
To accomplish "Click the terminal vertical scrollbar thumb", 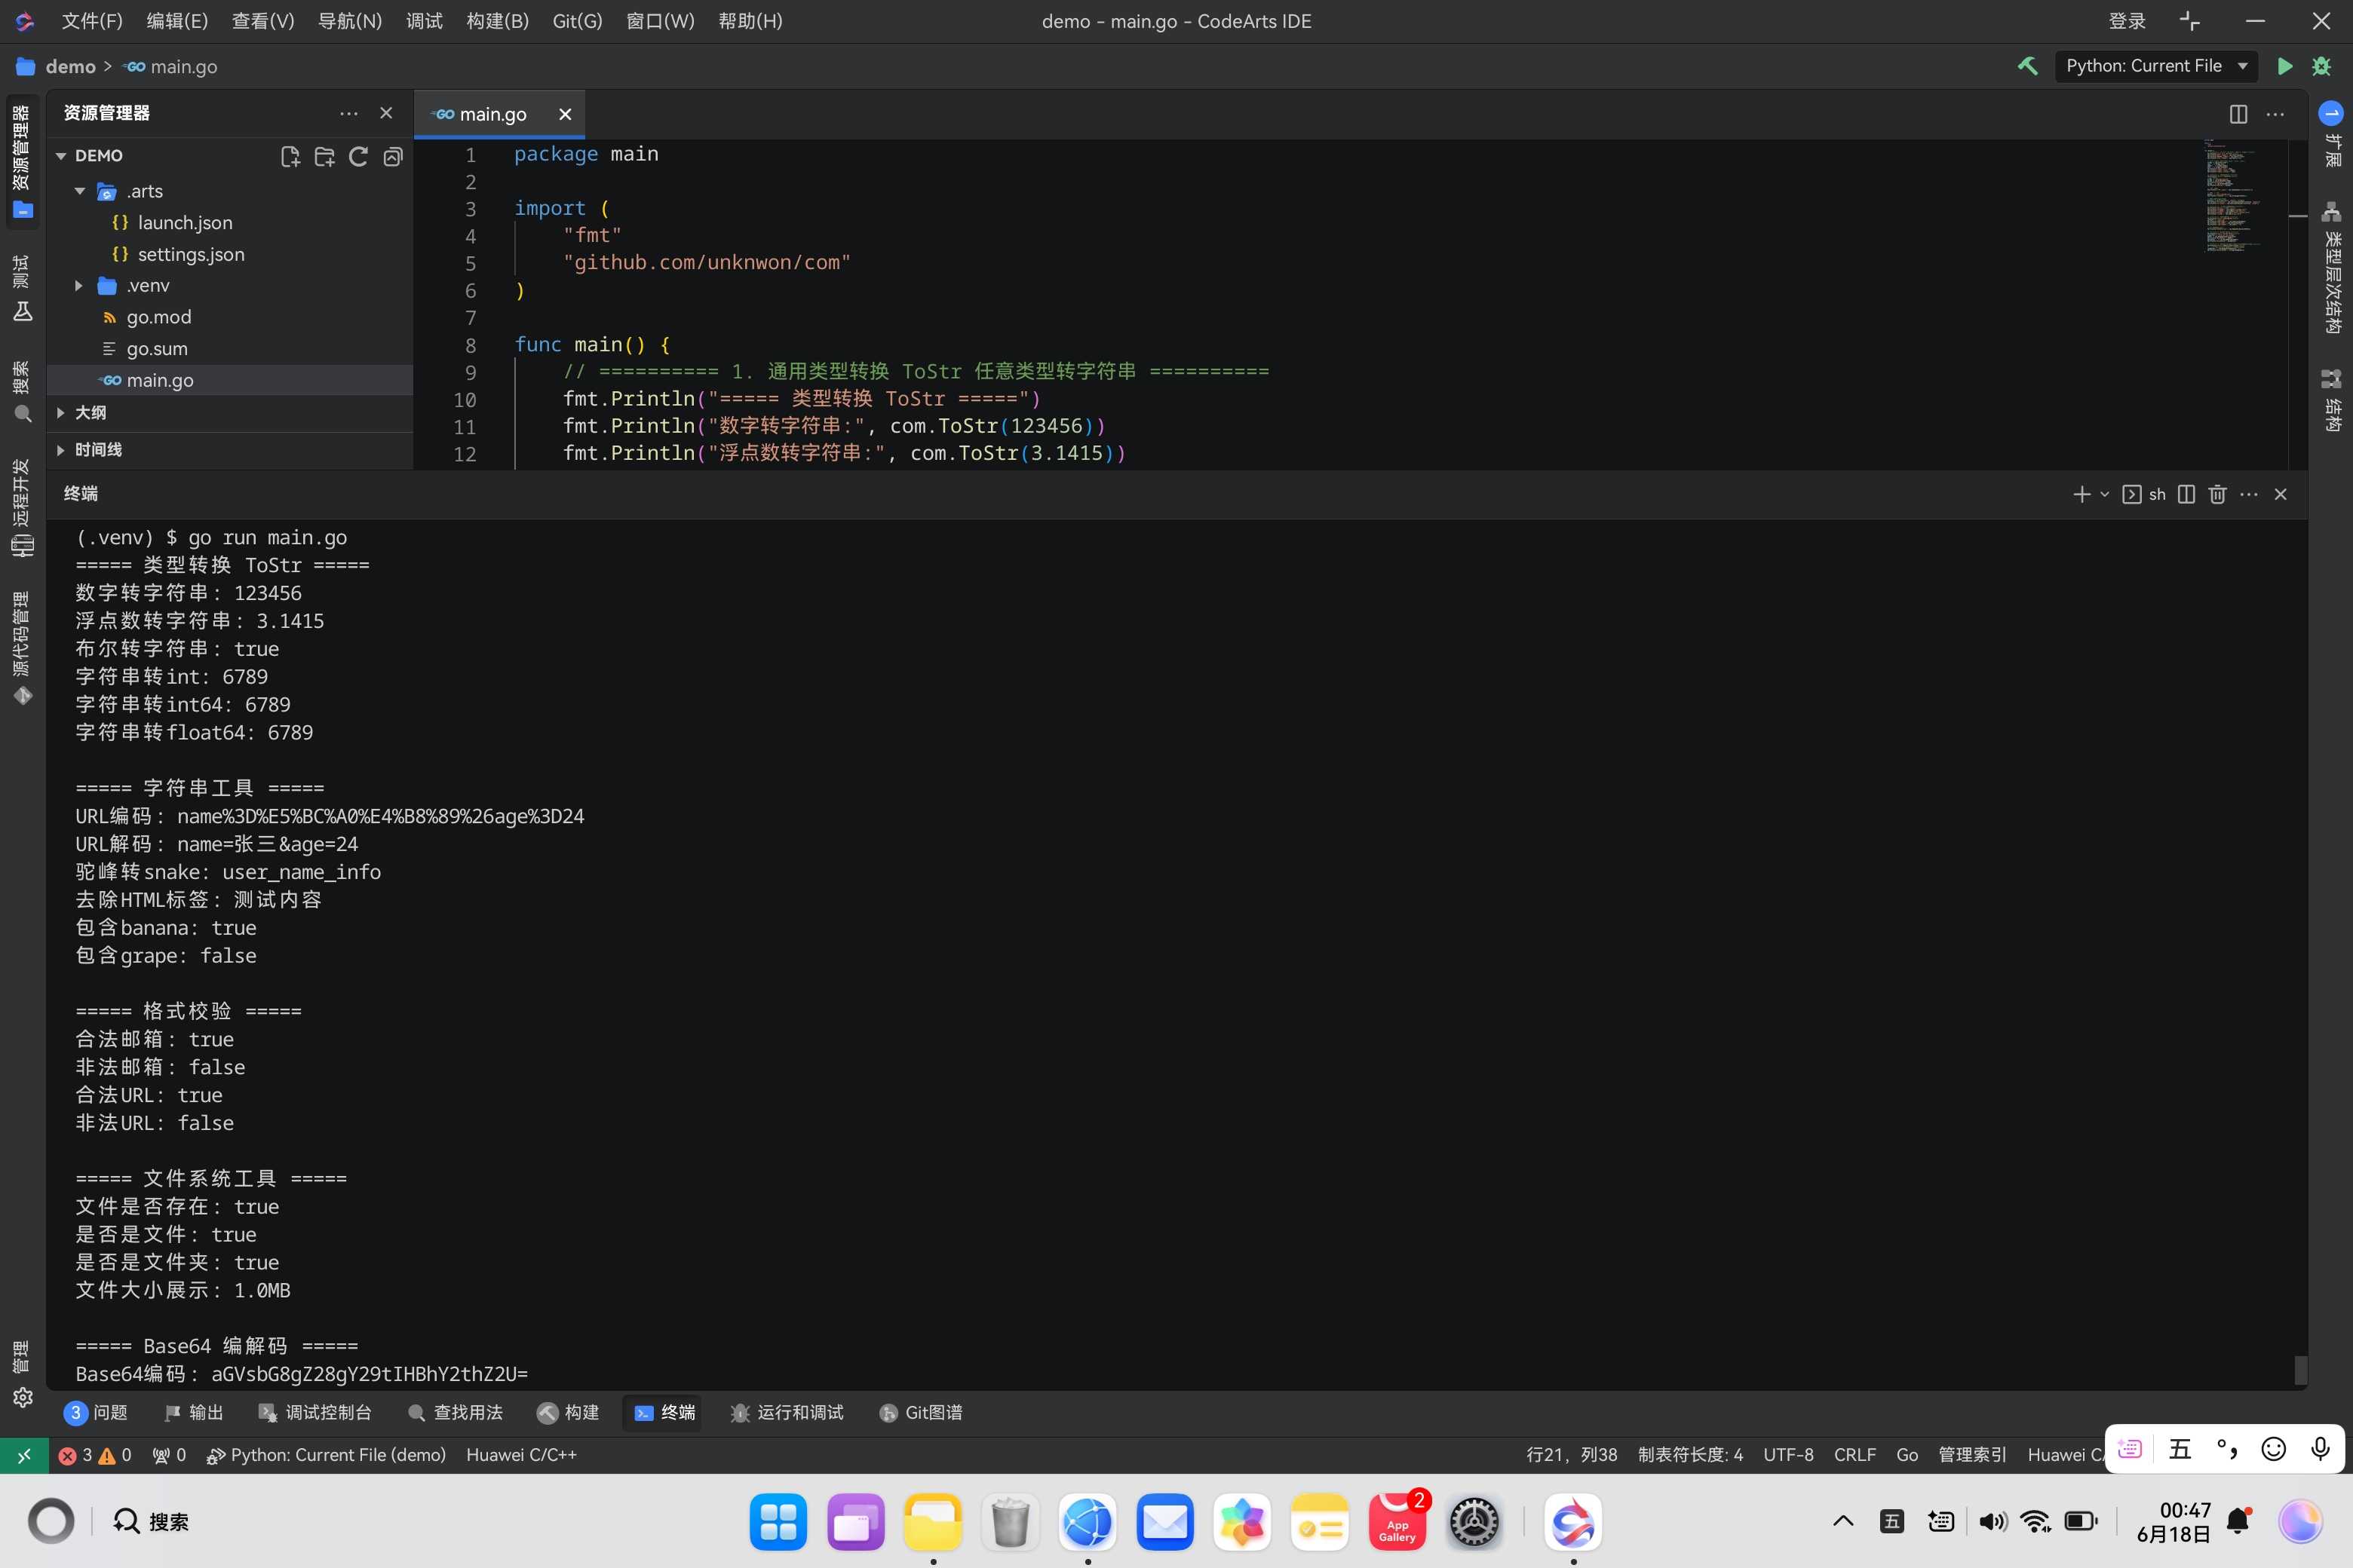I will click(2300, 1370).
